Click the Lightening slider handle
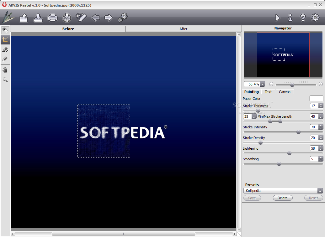 point(289,153)
